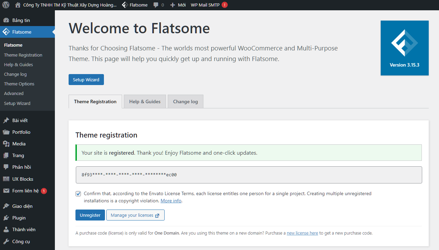Switch to the Change log tab
This screenshot has width=439, height=250.
[186, 102]
